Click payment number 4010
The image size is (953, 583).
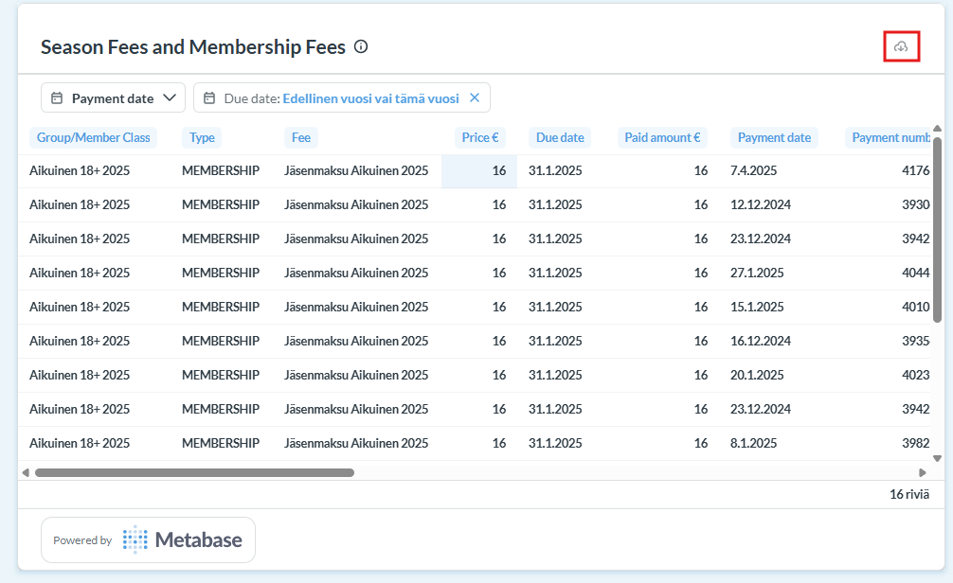[915, 307]
